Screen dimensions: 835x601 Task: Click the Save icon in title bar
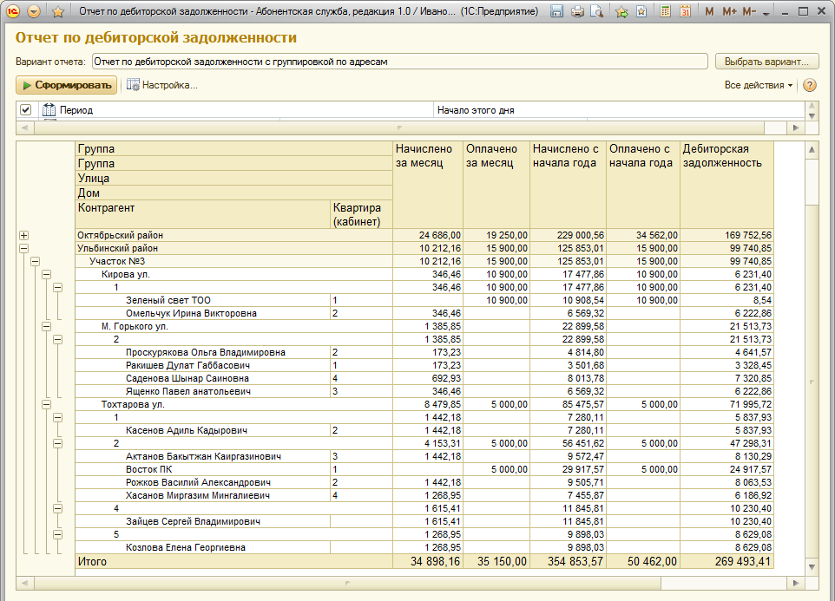(556, 12)
